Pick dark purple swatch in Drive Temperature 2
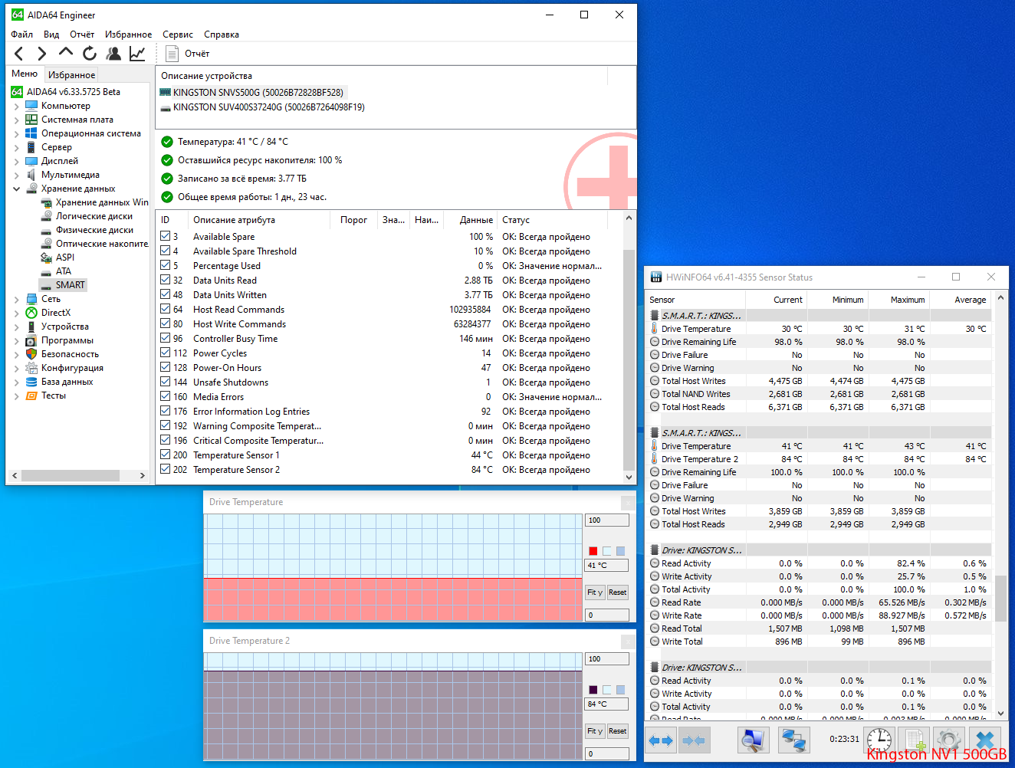The image size is (1015, 768). (x=593, y=690)
